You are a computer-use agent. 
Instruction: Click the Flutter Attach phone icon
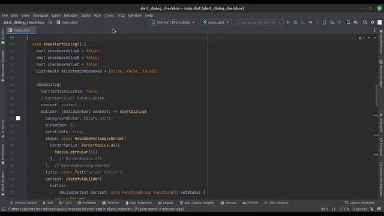click(324, 22)
